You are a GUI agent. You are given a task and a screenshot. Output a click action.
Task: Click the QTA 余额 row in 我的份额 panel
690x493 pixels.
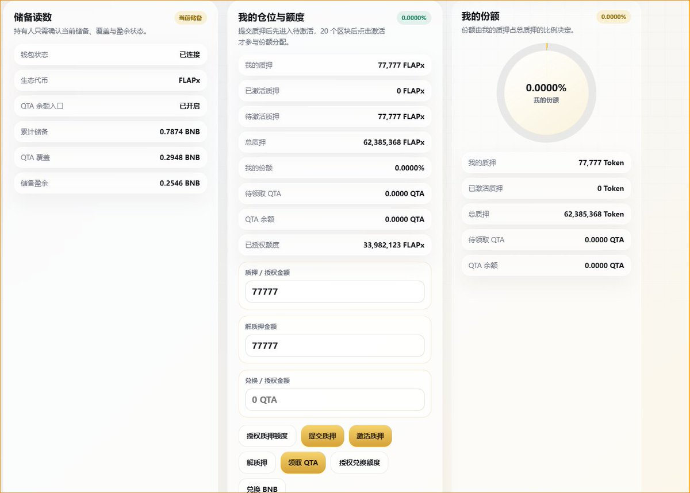coord(546,266)
